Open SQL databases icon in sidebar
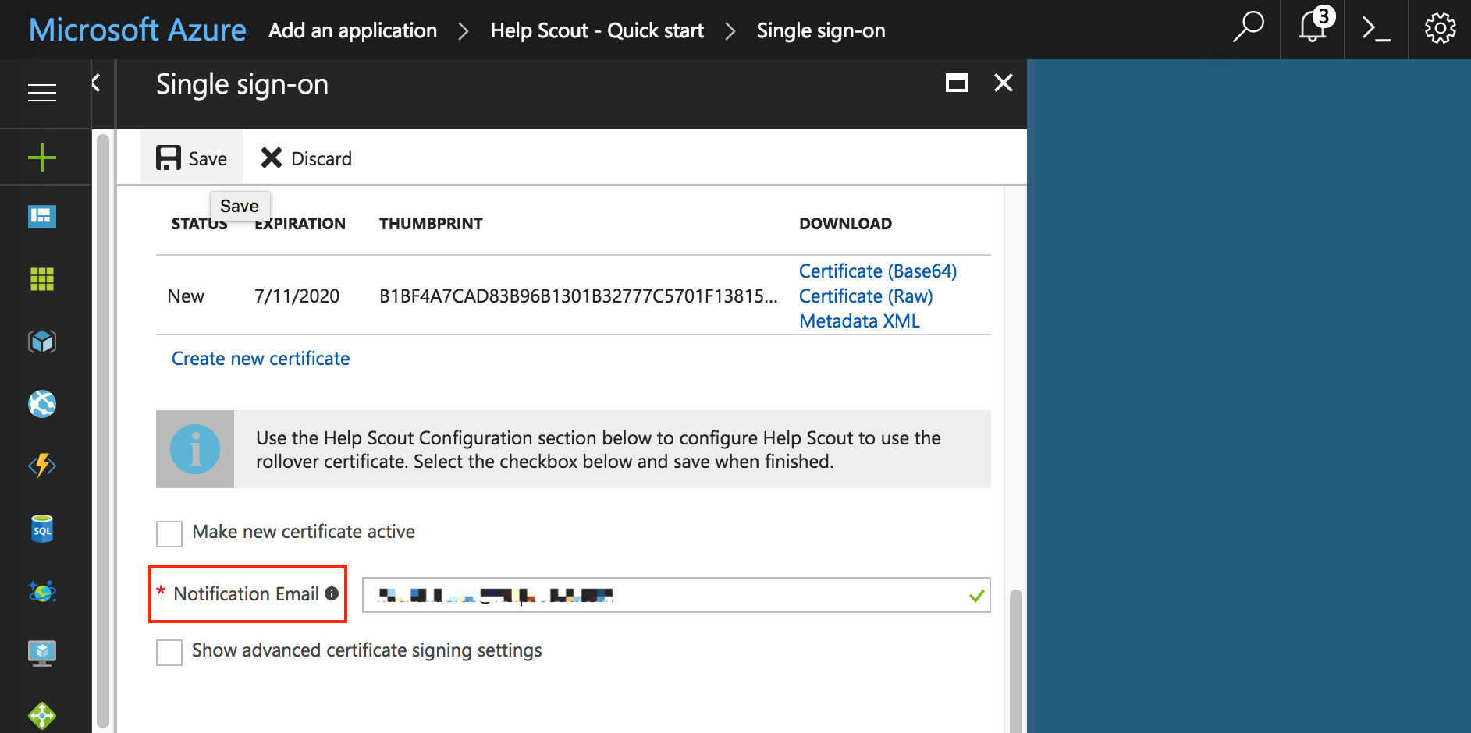This screenshot has height=733, width=1471. click(x=42, y=529)
